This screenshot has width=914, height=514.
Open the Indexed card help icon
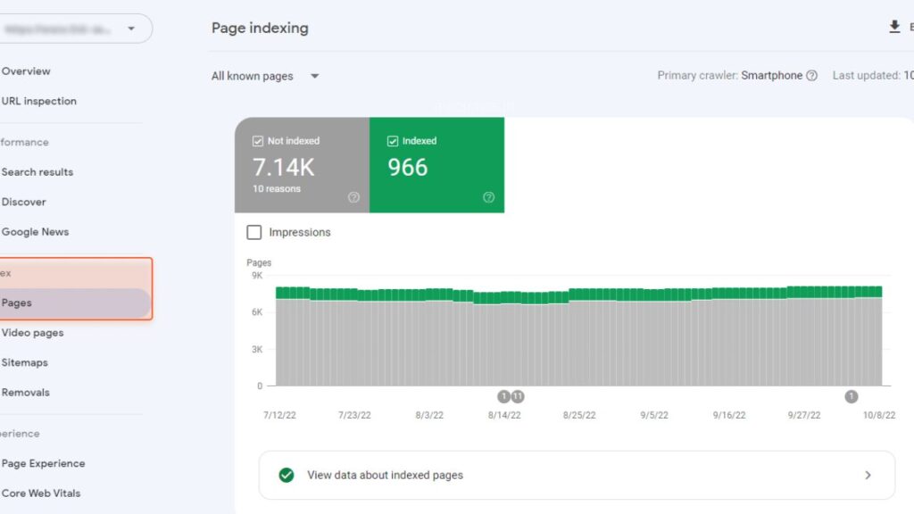coord(488,197)
